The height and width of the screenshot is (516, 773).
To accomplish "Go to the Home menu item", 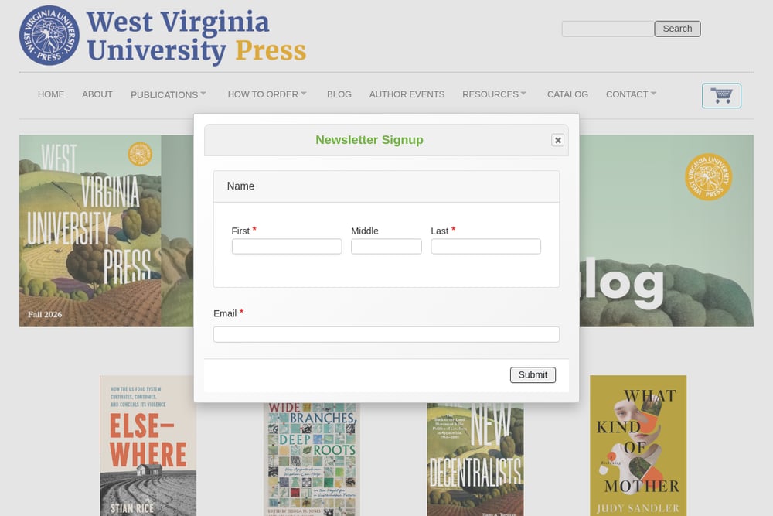I will (51, 94).
